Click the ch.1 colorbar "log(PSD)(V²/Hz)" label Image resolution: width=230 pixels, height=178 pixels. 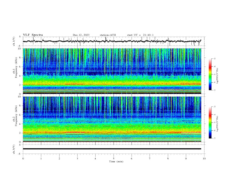point(218,76)
